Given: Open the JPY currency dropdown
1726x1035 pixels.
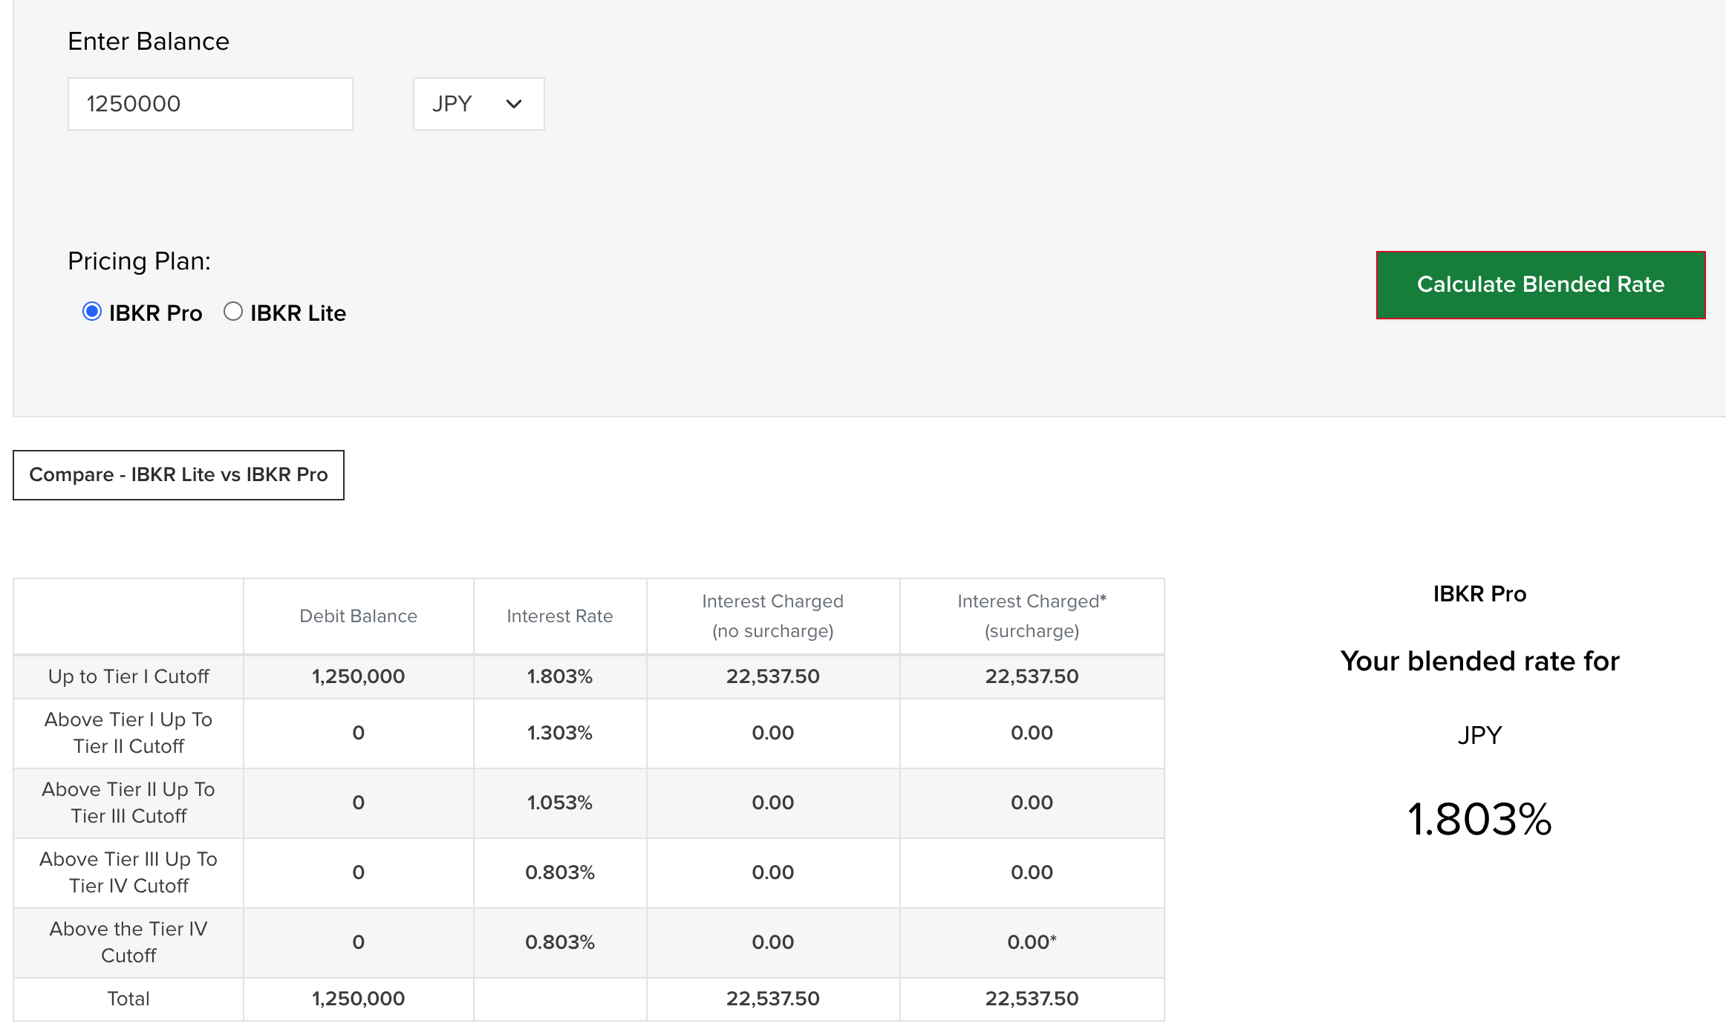Looking at the screenshot, I should (x=478, y=104).
